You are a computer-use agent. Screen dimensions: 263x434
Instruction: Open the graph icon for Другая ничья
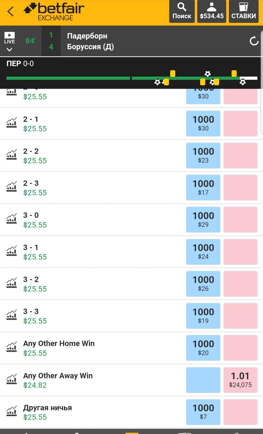tap(11, 411)
